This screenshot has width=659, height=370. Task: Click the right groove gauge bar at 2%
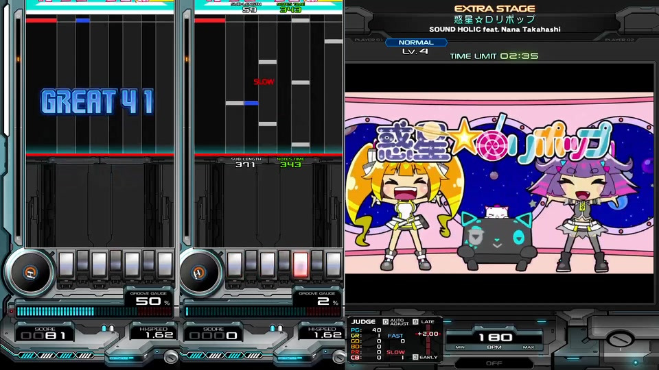263,311
